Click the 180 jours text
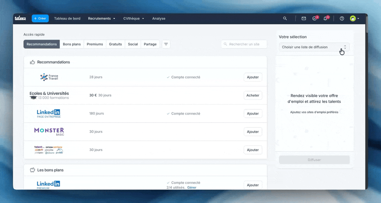 pyautogui.click(x=96, y=113)
